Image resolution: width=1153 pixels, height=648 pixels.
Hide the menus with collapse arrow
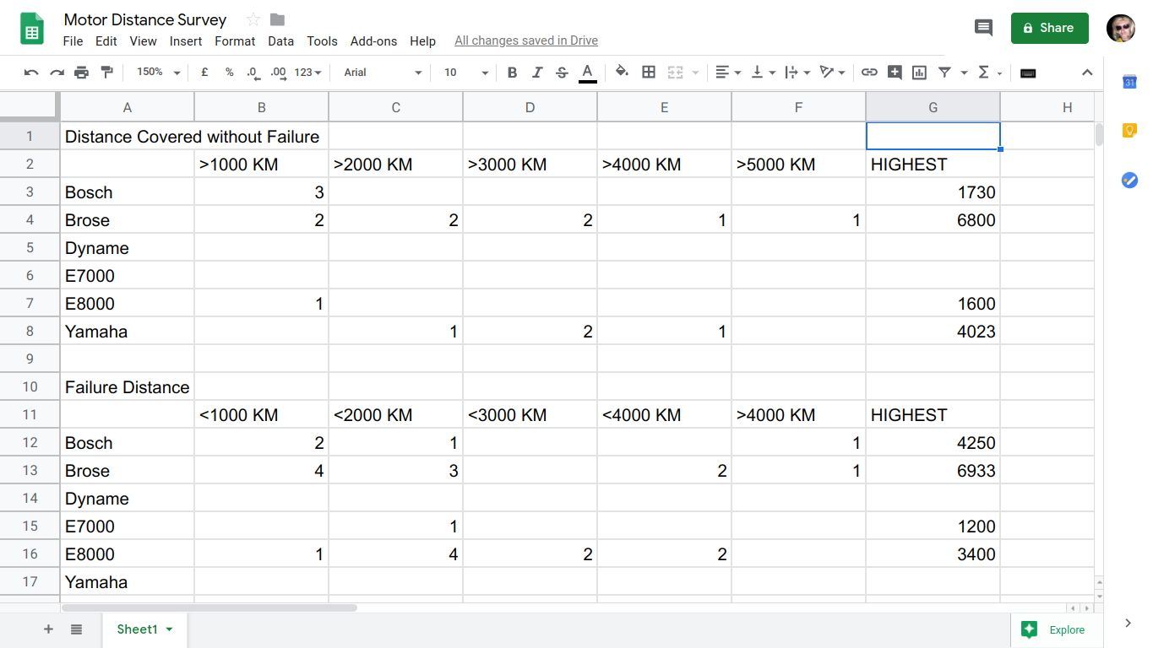tap(1087, 73)
